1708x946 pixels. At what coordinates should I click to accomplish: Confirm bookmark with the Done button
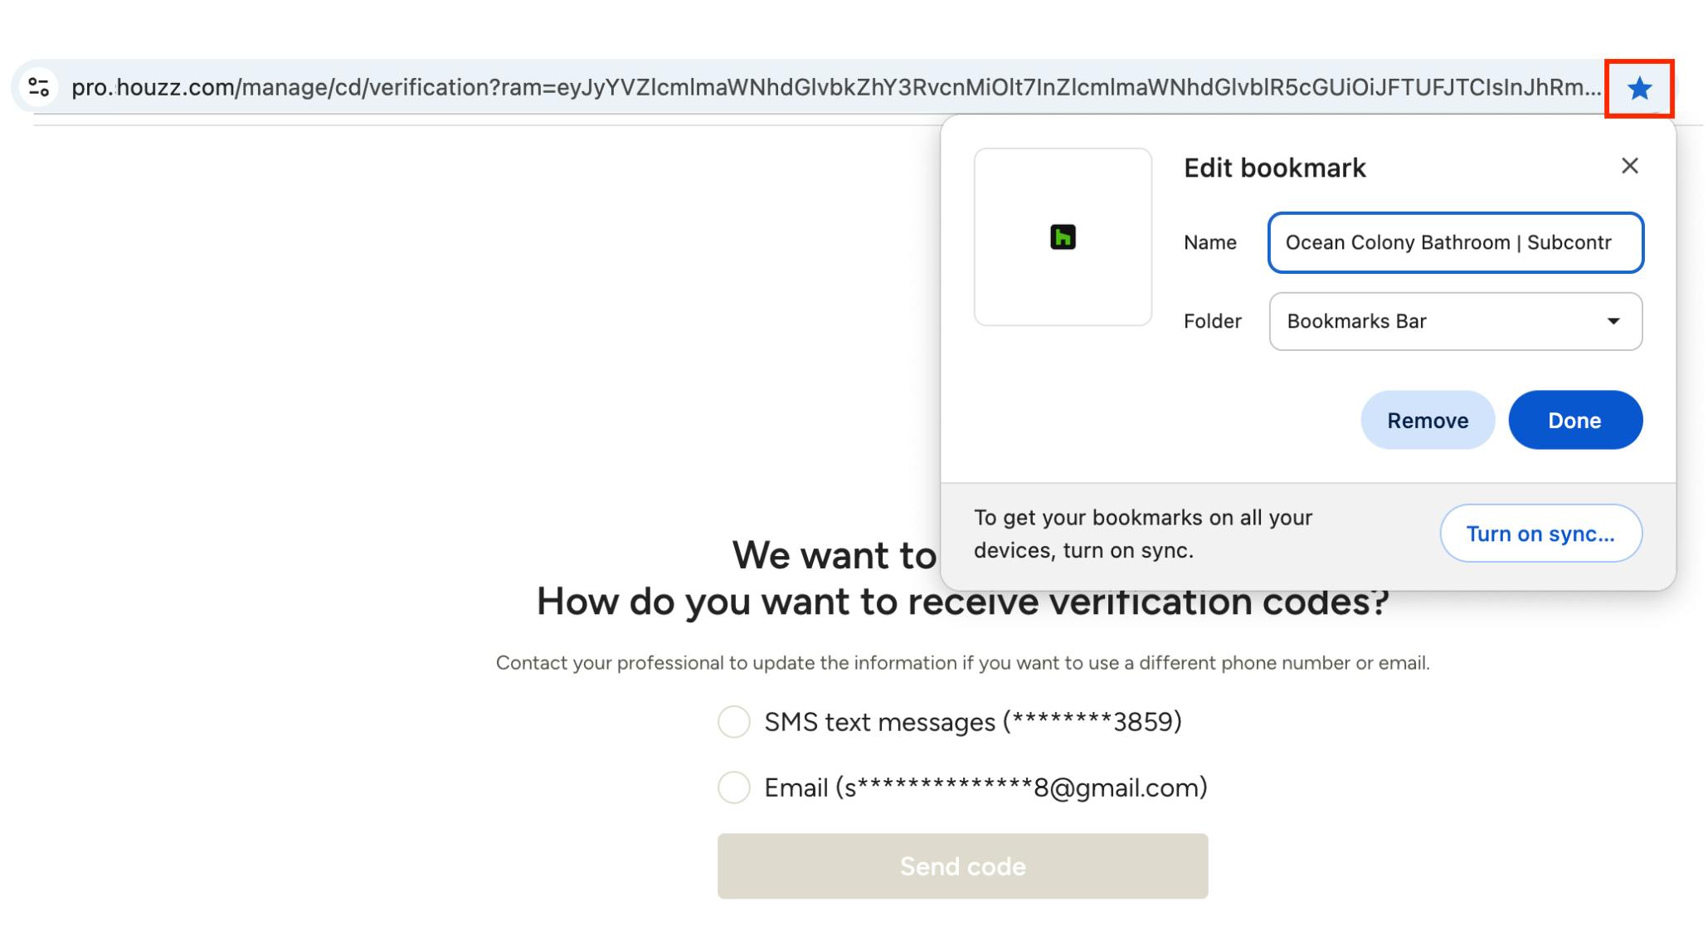coord(1574,420)
